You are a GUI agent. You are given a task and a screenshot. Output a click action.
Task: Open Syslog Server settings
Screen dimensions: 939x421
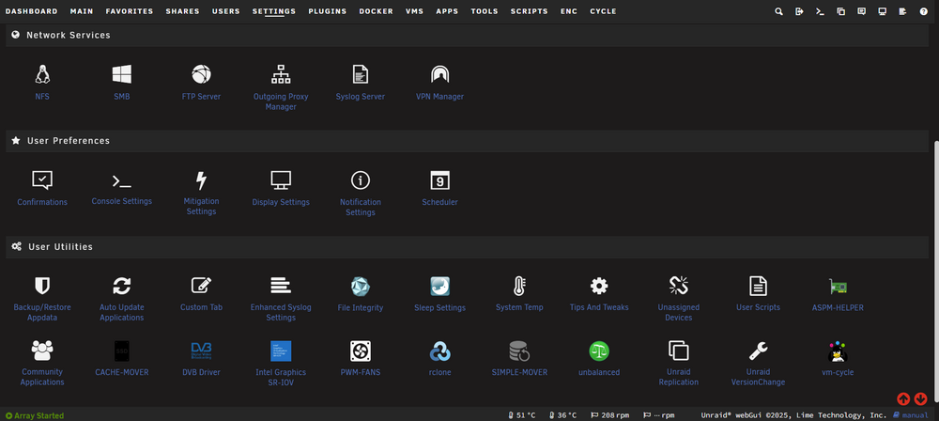point(360,84)
